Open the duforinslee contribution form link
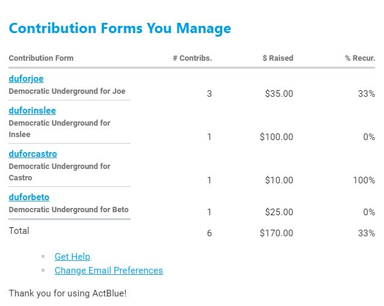The height and width of the screenshot is (306, 384). [x=32, y=111]
